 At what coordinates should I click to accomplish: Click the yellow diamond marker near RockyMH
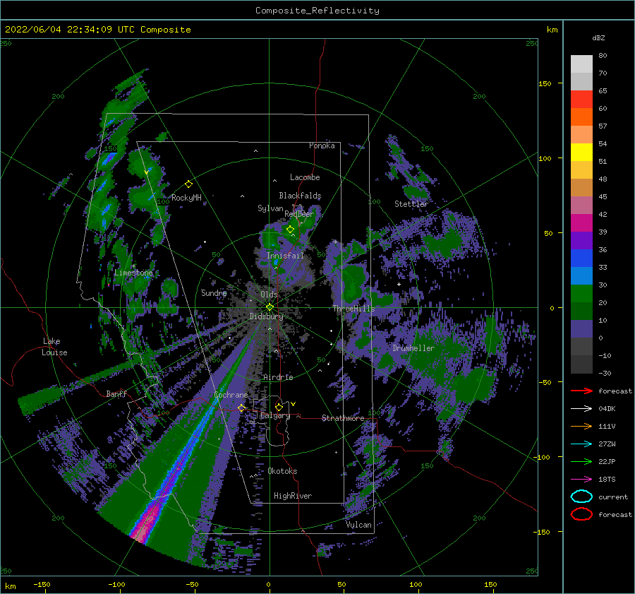pyautogui.click(x=188, y=184)
